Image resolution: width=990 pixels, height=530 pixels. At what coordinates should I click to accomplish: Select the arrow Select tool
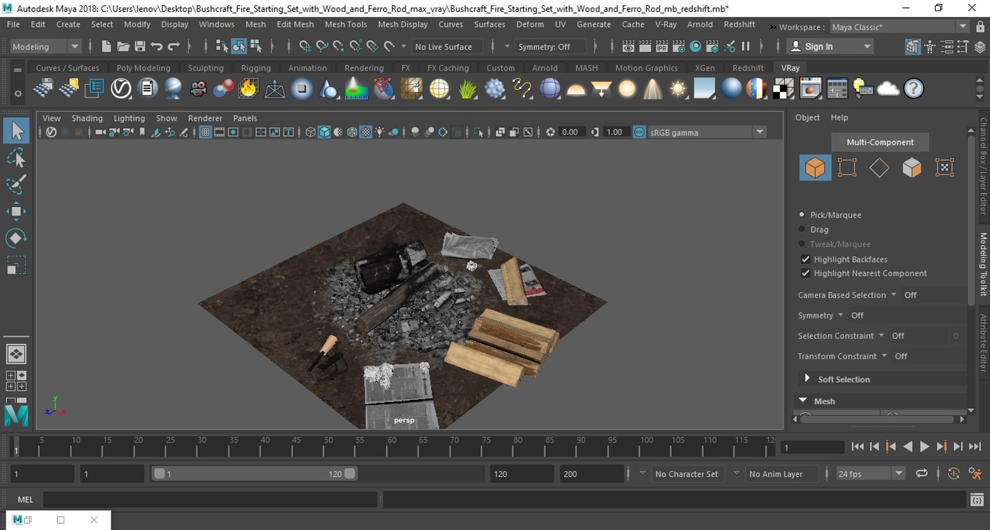tap(16, 130)
